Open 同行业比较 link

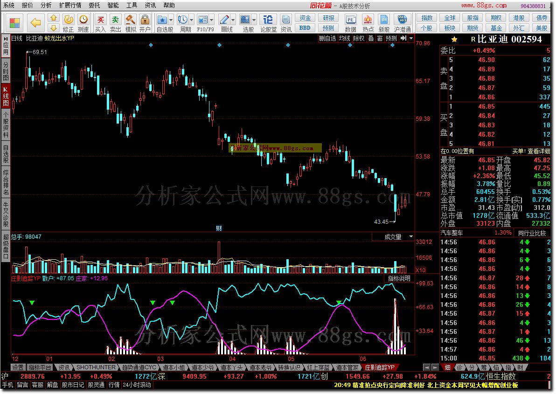(532, 233)
